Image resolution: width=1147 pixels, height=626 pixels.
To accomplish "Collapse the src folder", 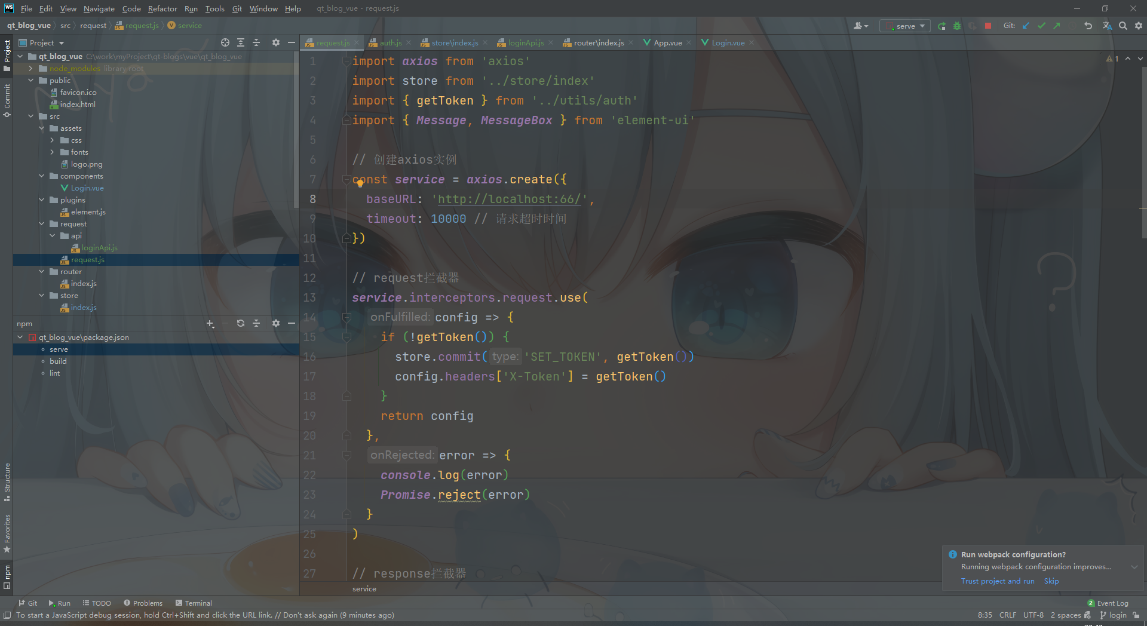I will pyautogui.click(x=30, y=116).
